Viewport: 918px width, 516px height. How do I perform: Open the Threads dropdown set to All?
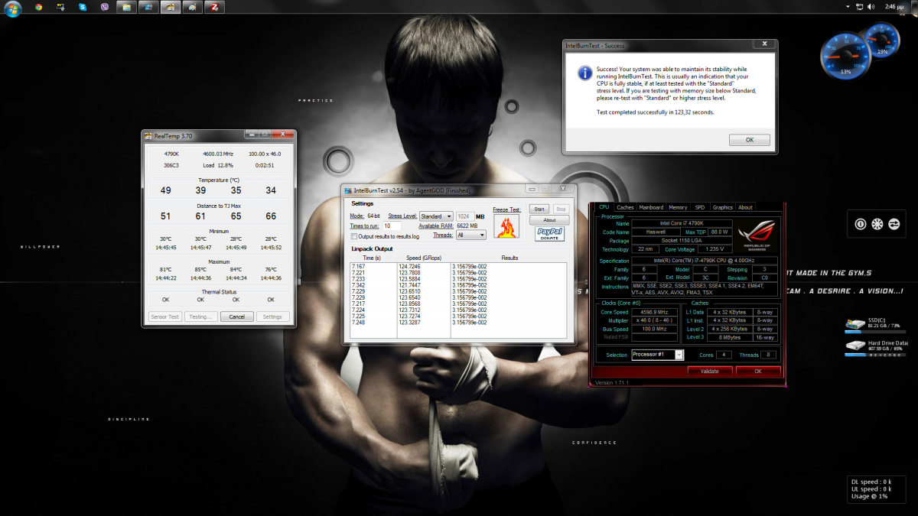tap(470, 235)
